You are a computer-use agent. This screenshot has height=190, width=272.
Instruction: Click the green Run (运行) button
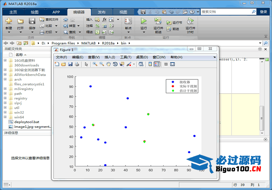pos(144,22)
